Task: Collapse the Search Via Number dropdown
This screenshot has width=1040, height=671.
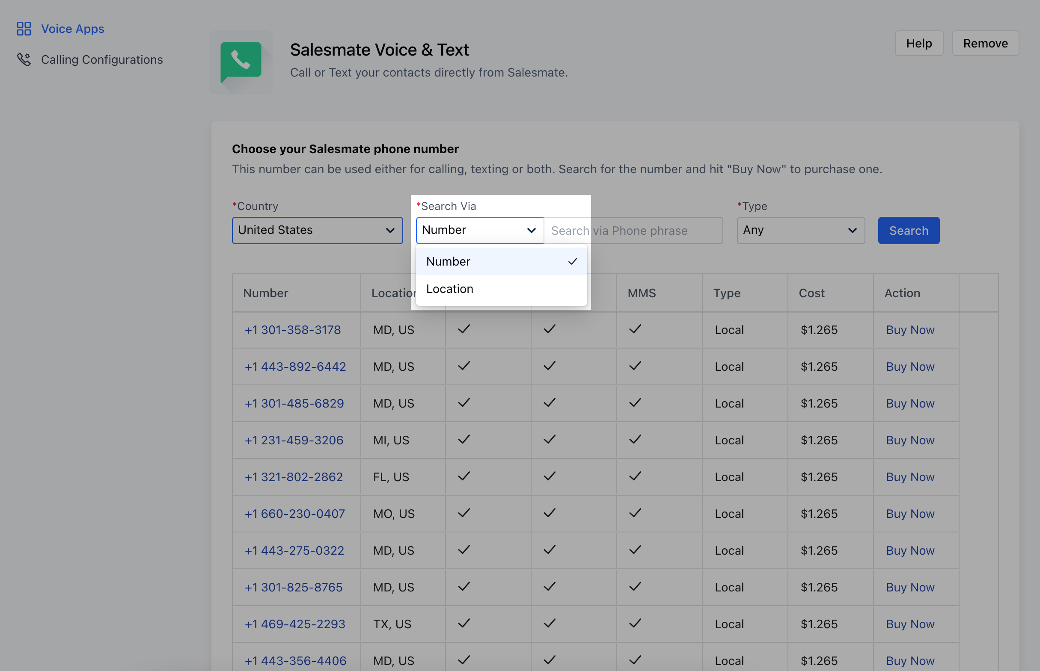Action: tap(479, 231)
